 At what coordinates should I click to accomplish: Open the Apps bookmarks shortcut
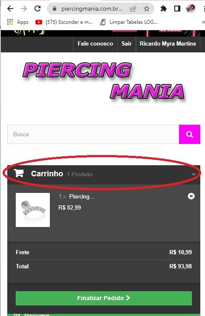coord(18,22)
